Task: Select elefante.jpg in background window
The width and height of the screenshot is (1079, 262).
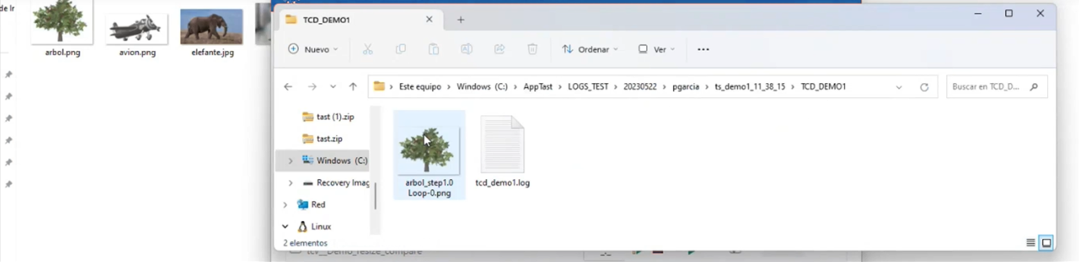Action: click(x=212, y=33)
